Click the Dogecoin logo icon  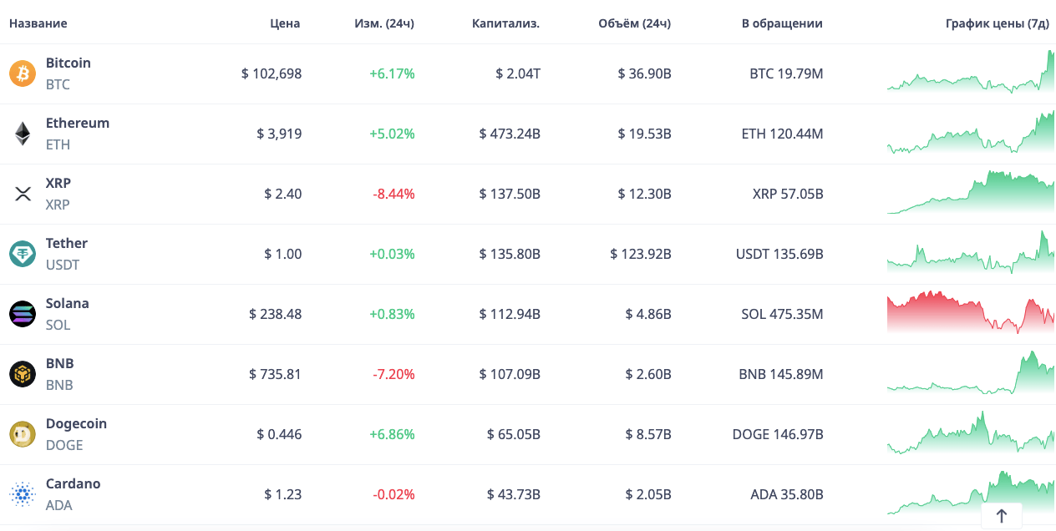coord(23,434)
